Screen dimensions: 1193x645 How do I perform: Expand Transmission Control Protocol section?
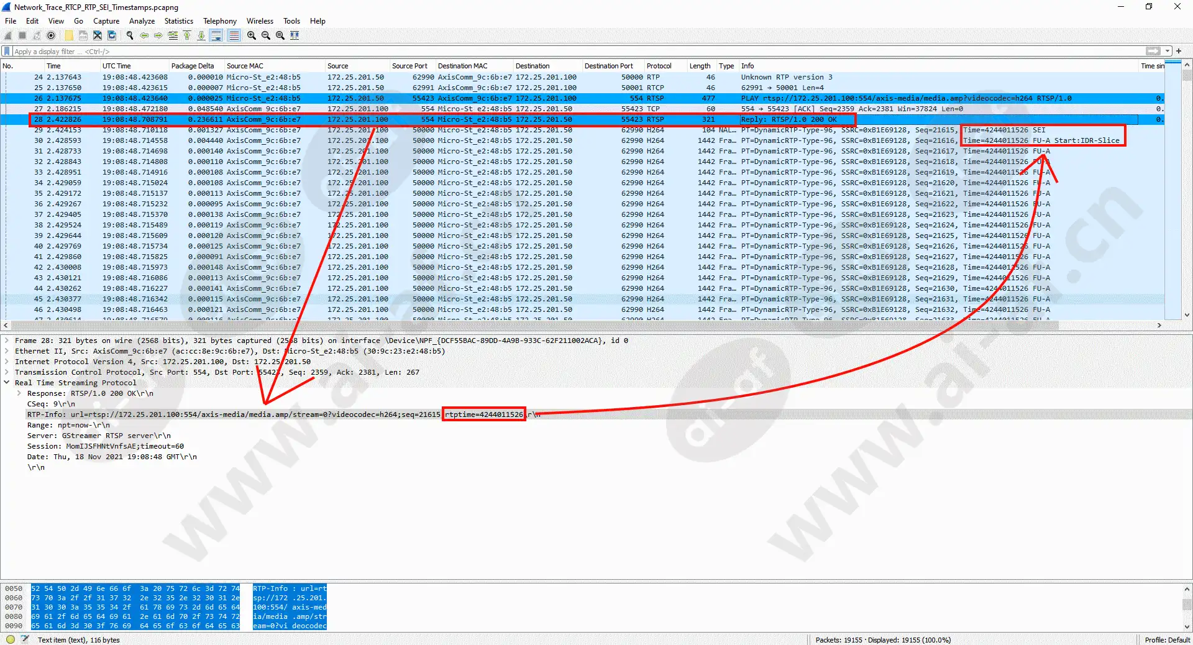point(7,372)
